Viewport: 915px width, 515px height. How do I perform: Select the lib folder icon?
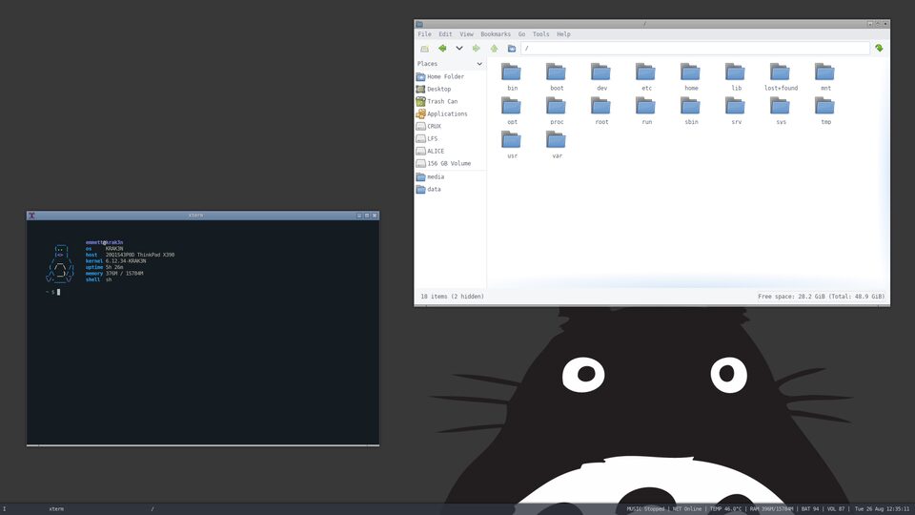(x=735, y=72)
